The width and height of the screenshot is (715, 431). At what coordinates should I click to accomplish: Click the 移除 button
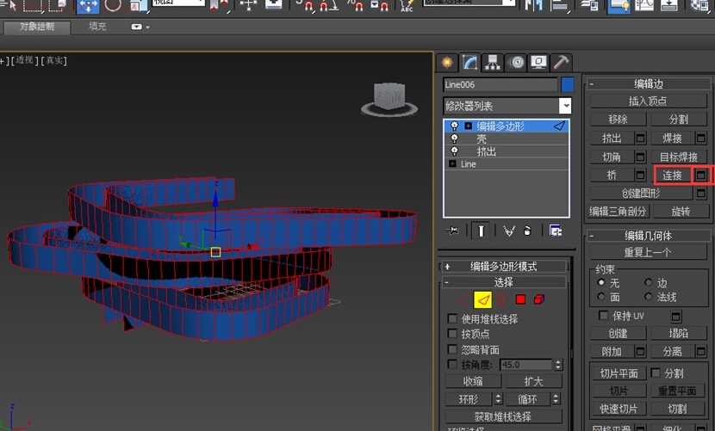[x=618, y=120]
